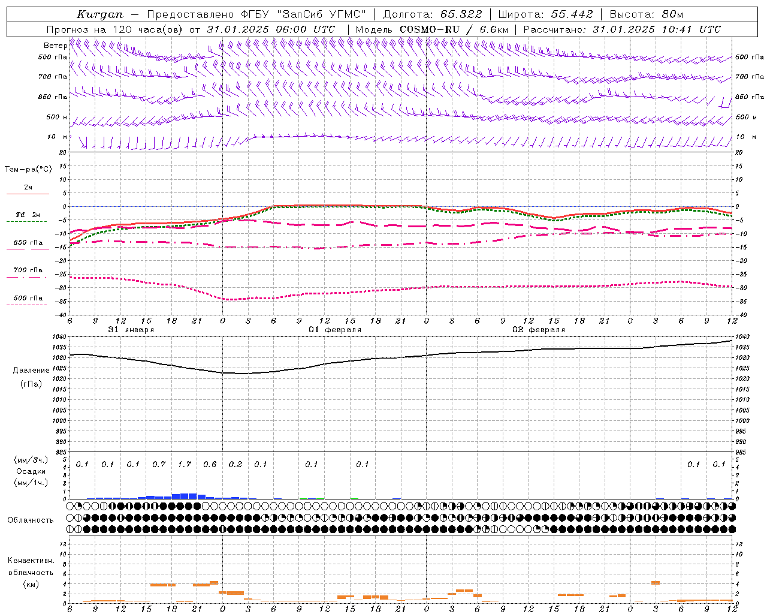Viewport: 767px width, 614px height.
Task: Click the (мм/1ч.) precipitation unit label
Action: click(31, 483)
